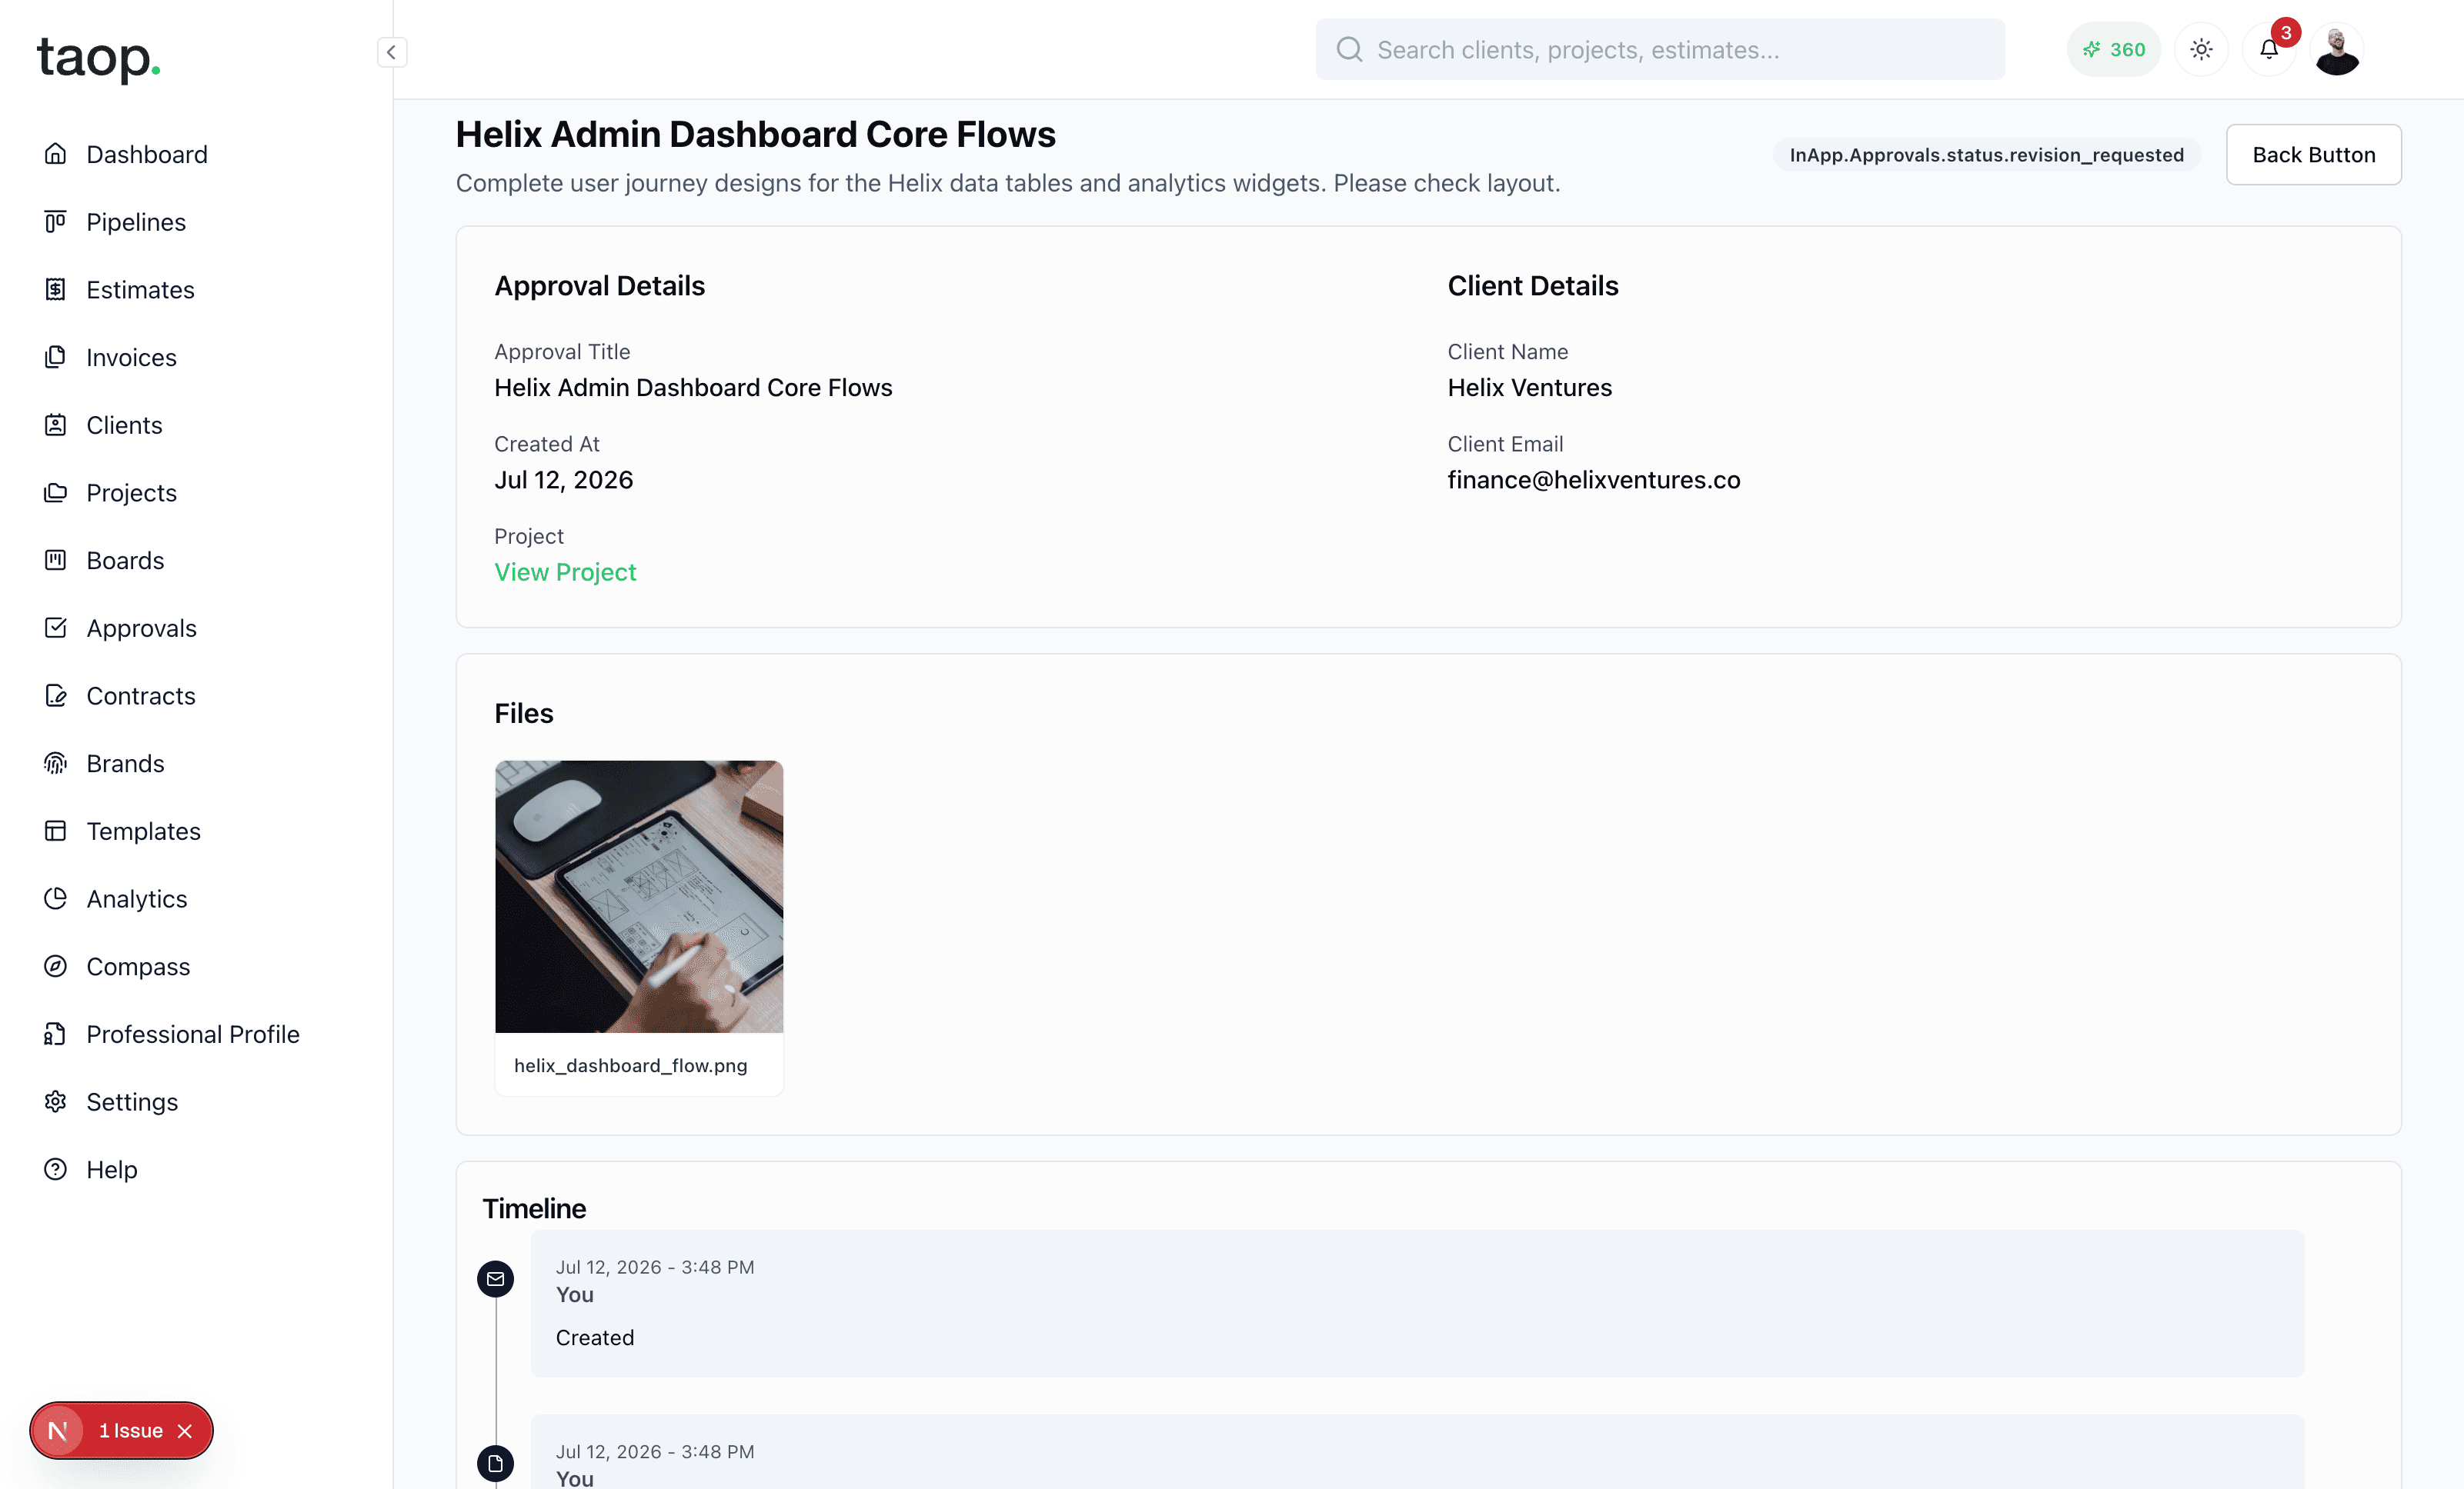This screenshot has width=2464, height=1489.
Task: Select Boards label in sidebar
Action: pos(125,560)
